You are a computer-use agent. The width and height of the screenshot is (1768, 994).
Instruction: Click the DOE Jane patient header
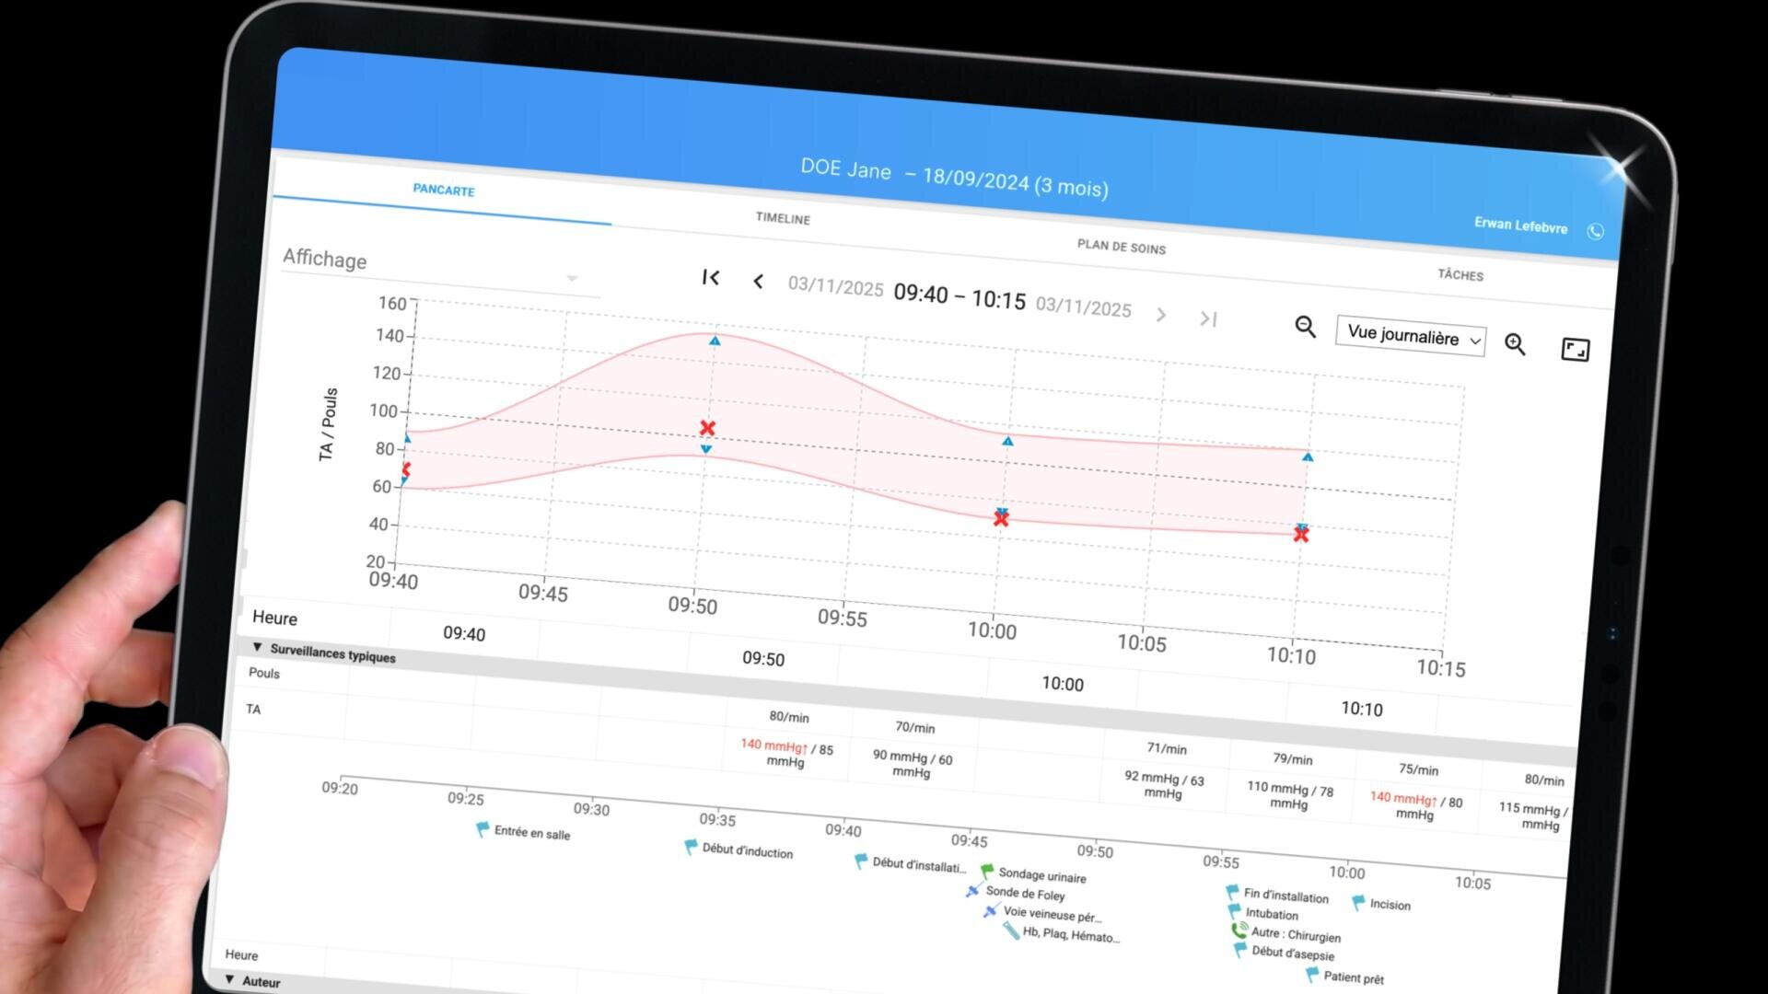954,177
